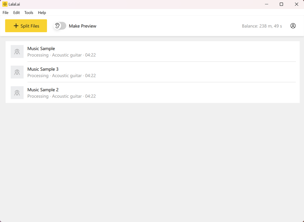Open the user account profile icon
The width and height of the screenshot is (304, 222).
coord(293,26)
